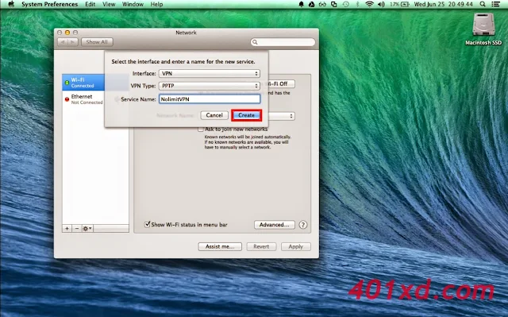508x317 pixels.
Task: Close the Network window
Action: pyautogui.click(x=60, y=33)
